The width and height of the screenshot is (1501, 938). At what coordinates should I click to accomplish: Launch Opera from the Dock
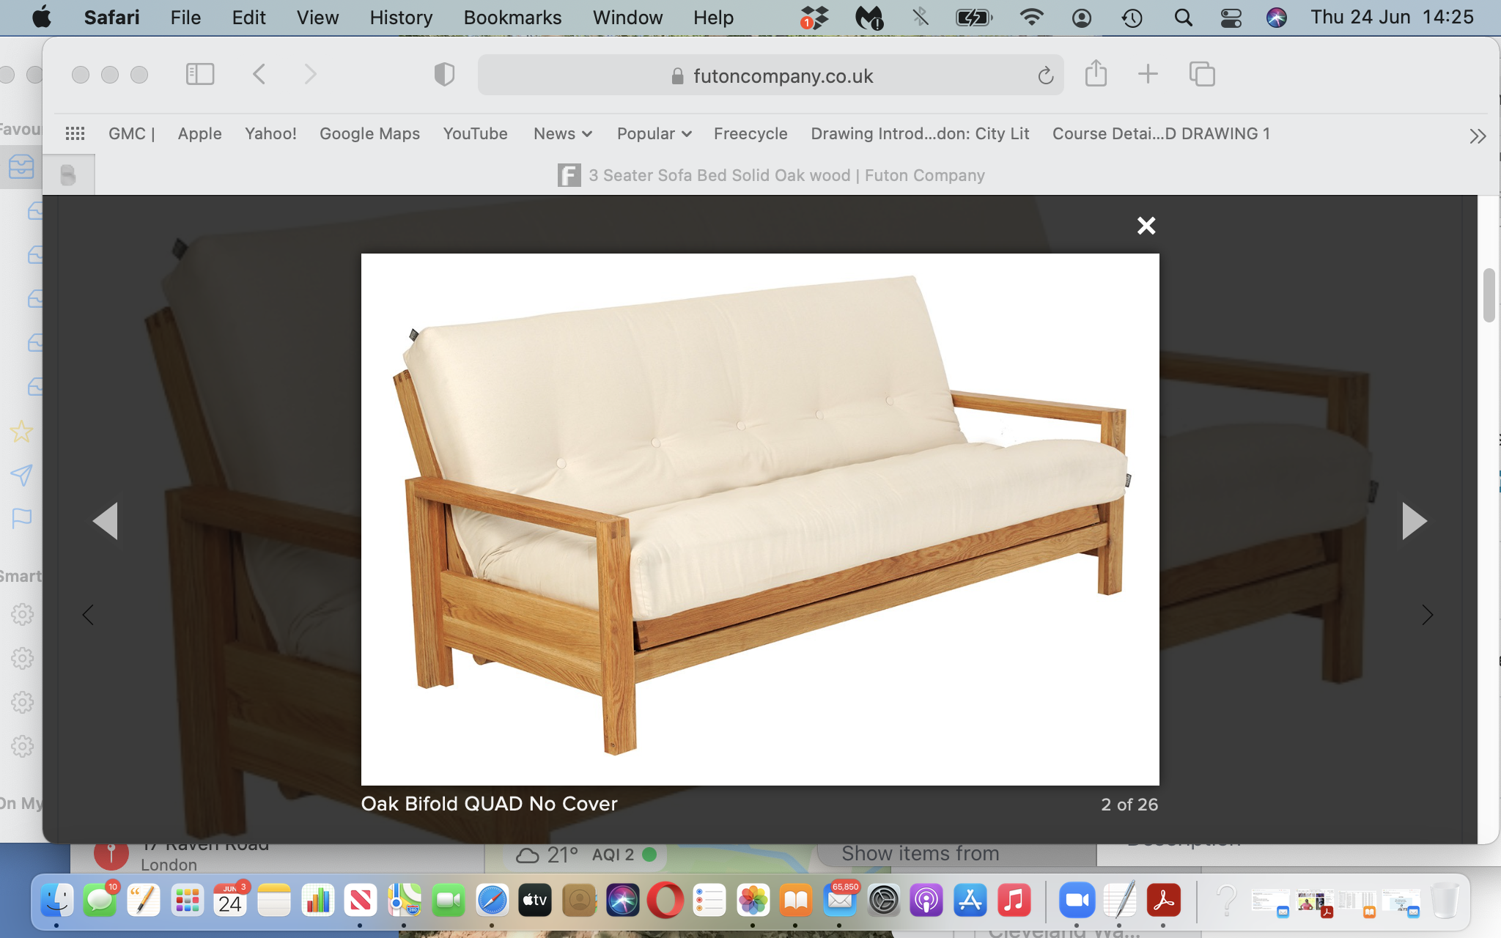665,901
